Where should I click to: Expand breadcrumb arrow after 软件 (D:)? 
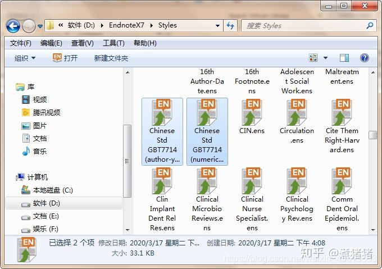tap(102, 25)
